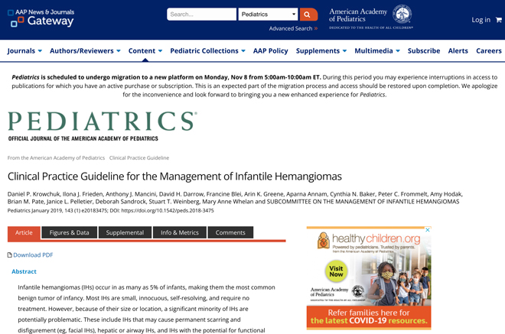This screenshot has width=505, height=334.
Task: Close the healthychildren.org ad with X
Action: pos(428,230)
